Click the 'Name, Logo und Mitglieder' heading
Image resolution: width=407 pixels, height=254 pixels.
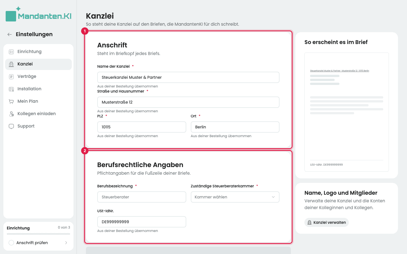341,193
